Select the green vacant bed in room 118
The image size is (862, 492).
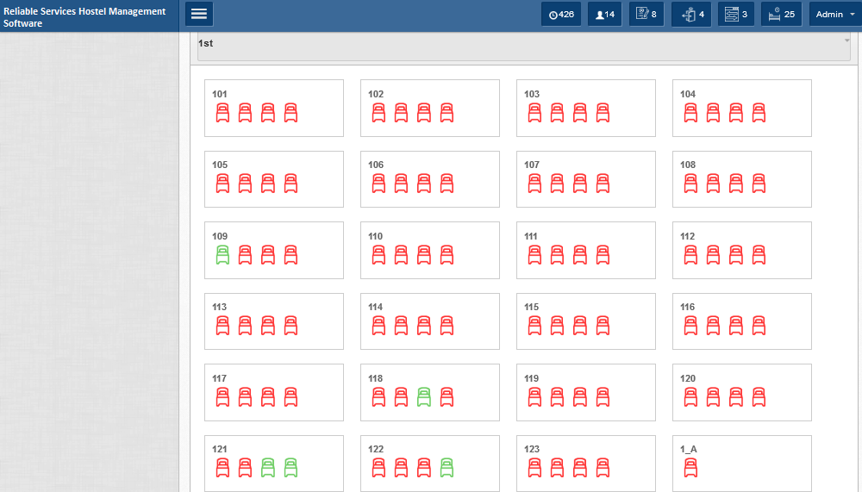coord(424,397)
